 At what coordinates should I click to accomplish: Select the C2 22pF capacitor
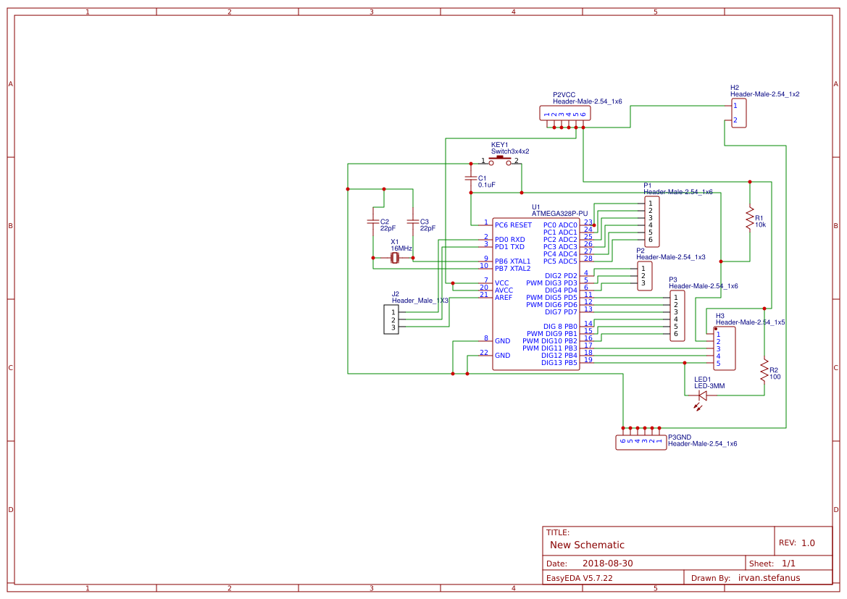373,221
